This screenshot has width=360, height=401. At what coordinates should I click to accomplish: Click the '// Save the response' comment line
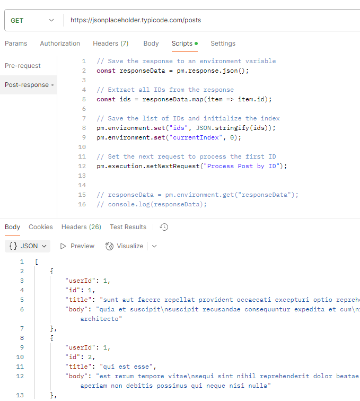(x=186, y=61)
